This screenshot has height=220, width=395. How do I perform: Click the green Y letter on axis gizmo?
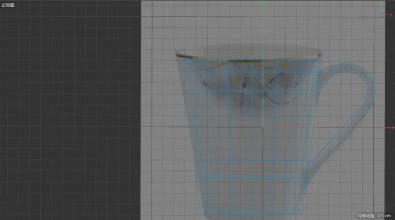381,4
